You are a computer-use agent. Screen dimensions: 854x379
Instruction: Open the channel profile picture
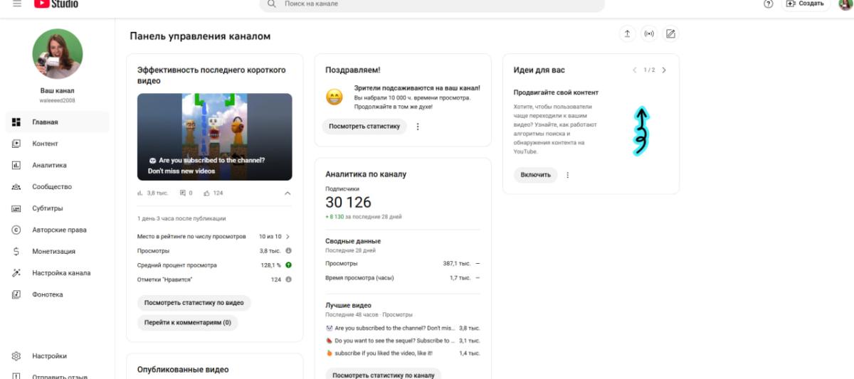pyautogui.click(x=58, y=54)
